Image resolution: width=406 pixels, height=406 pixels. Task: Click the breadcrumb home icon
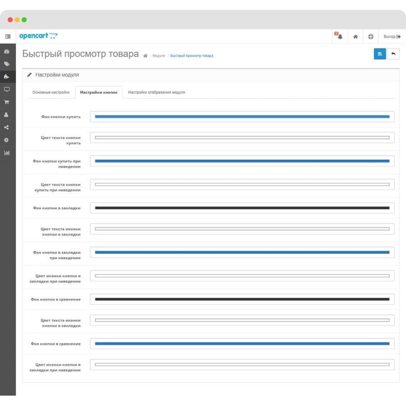[x=145, y=55]
